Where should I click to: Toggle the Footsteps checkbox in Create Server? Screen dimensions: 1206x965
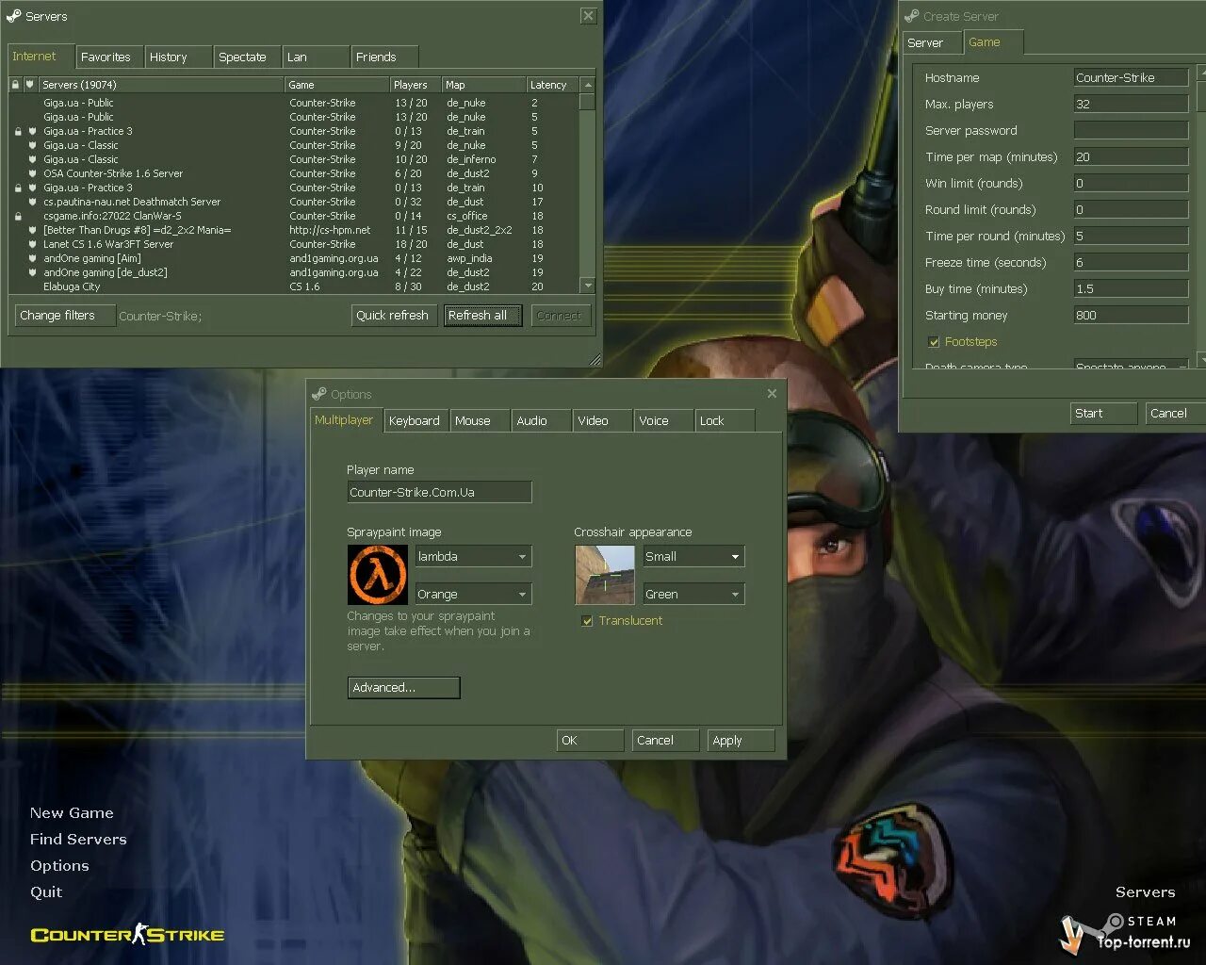pos(934,342)
